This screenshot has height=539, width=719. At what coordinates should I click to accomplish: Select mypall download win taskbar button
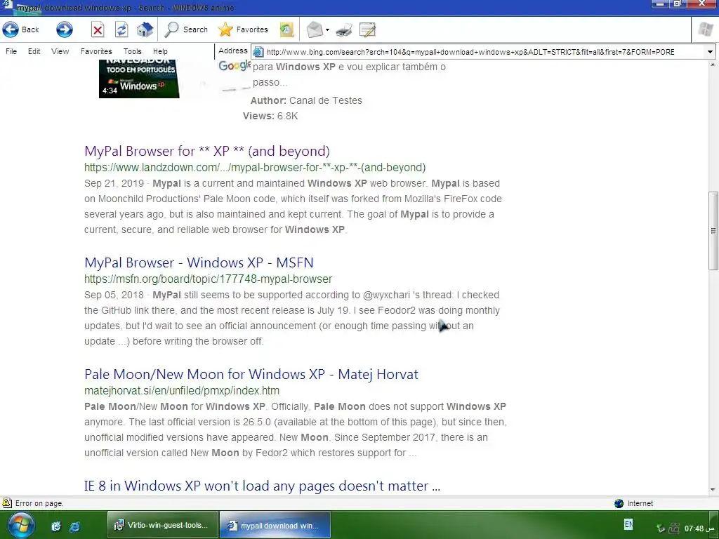click(275, 525)
